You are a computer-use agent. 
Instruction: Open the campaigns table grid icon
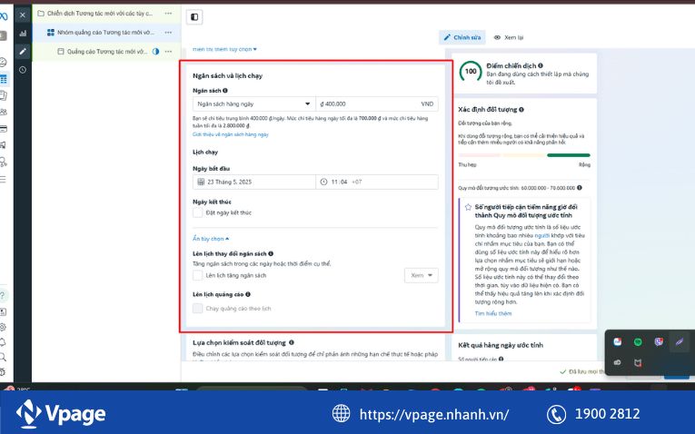4,79
